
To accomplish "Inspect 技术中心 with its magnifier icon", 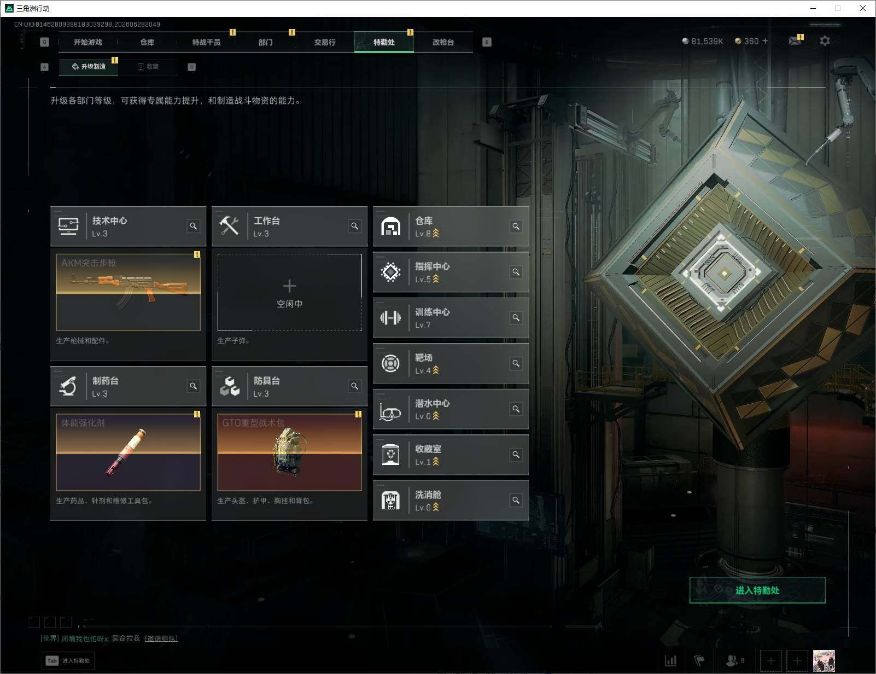I will 194,226.
